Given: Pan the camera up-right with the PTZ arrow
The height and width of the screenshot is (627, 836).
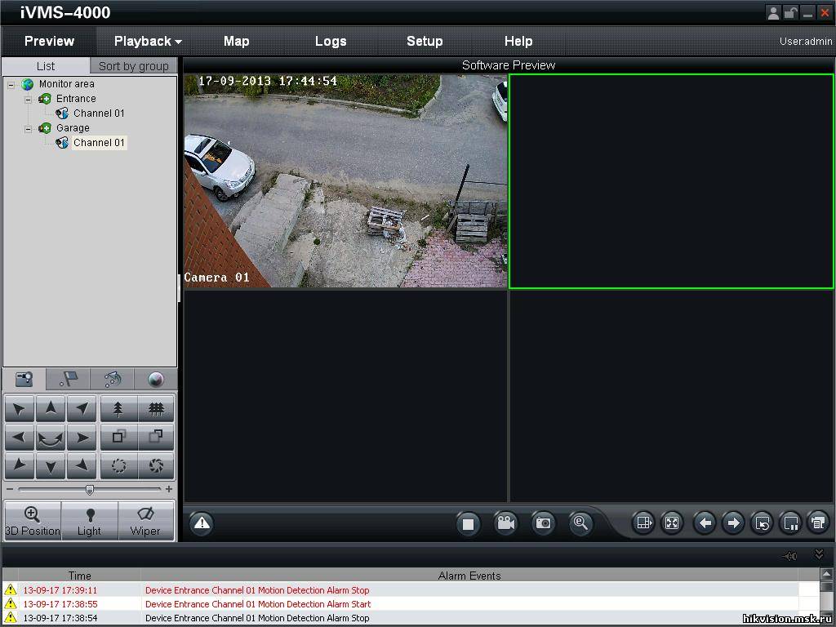Looking at the screenshot, I should (82, 409).
